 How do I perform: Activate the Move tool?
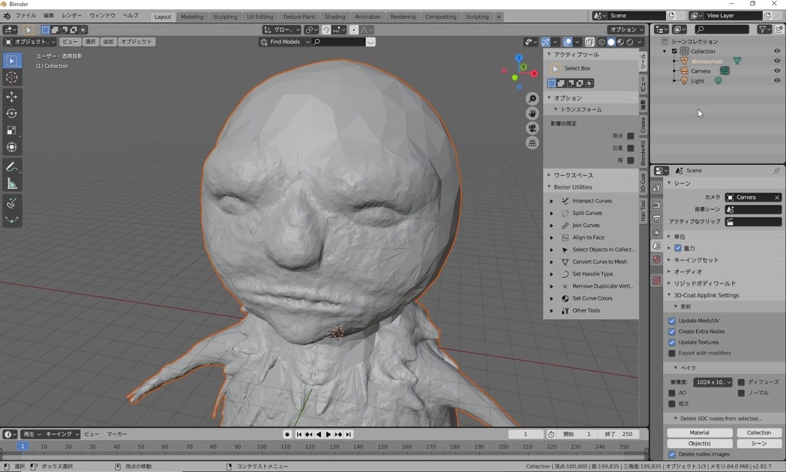(12, 97)
